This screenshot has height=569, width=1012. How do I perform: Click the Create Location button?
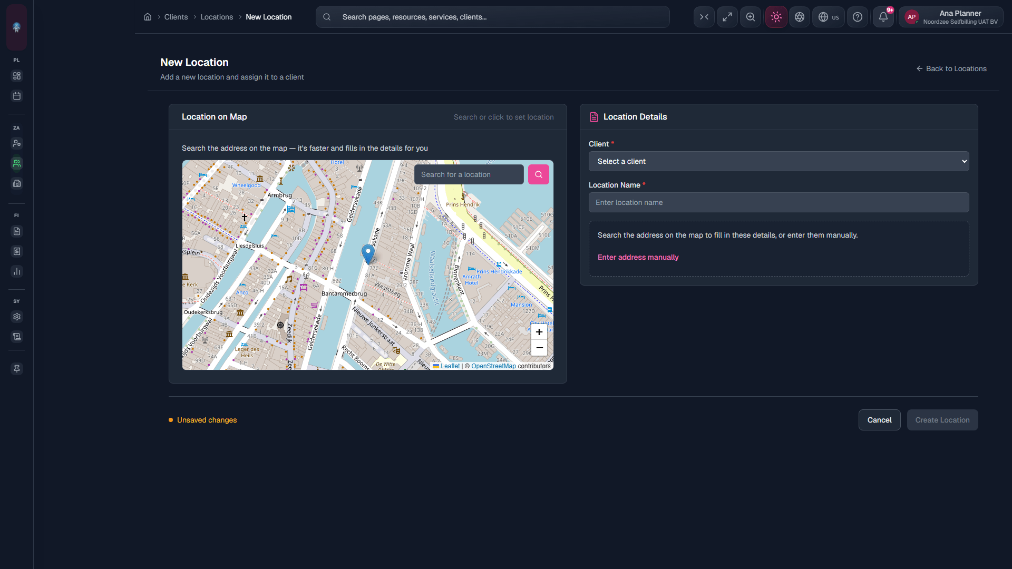(942, 420)
